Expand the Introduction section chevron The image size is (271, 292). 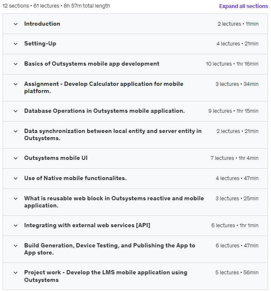coord(16,24)
